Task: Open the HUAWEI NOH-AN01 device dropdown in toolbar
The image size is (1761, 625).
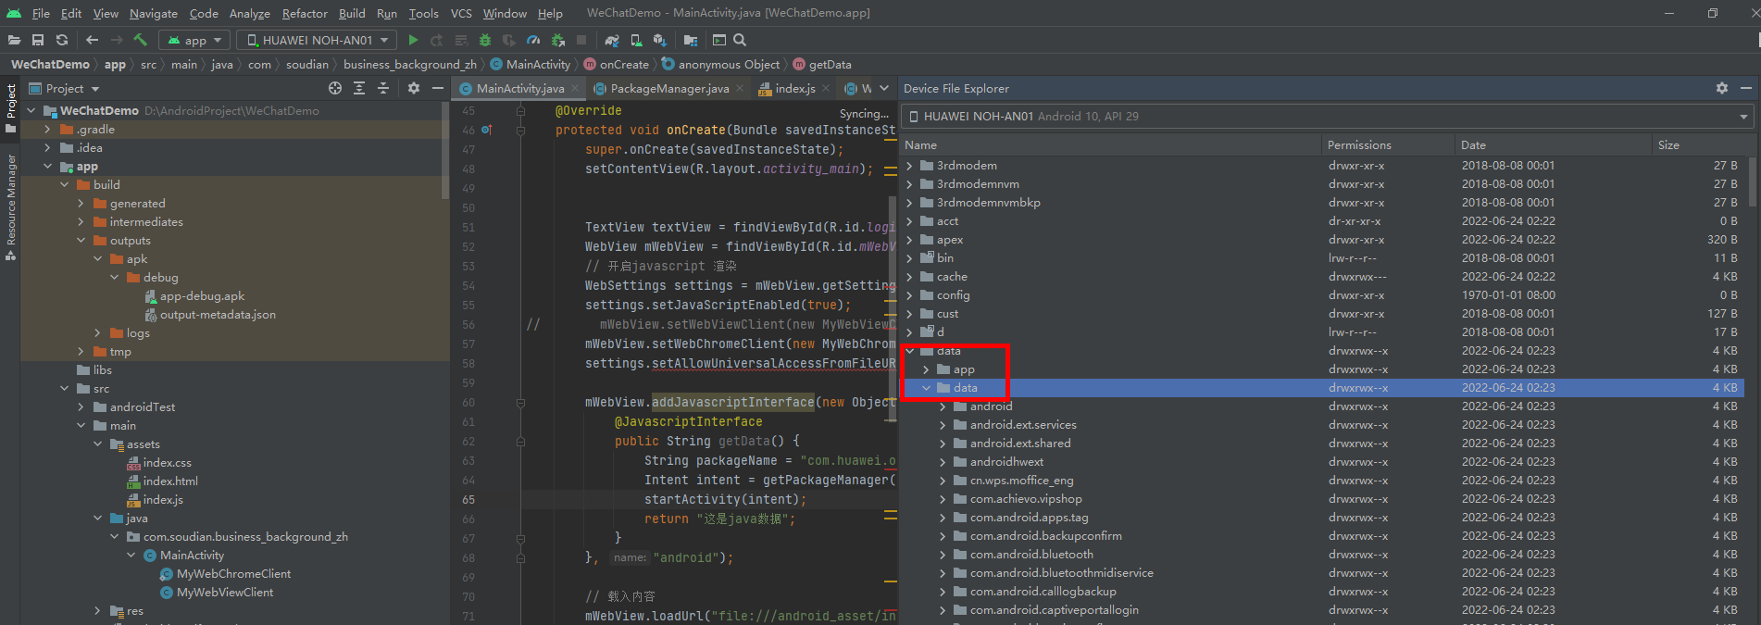Action: (317, 40)
